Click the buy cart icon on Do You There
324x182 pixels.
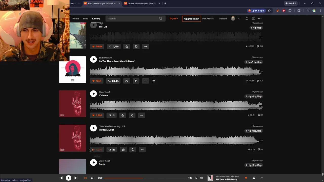pos(153,81)
